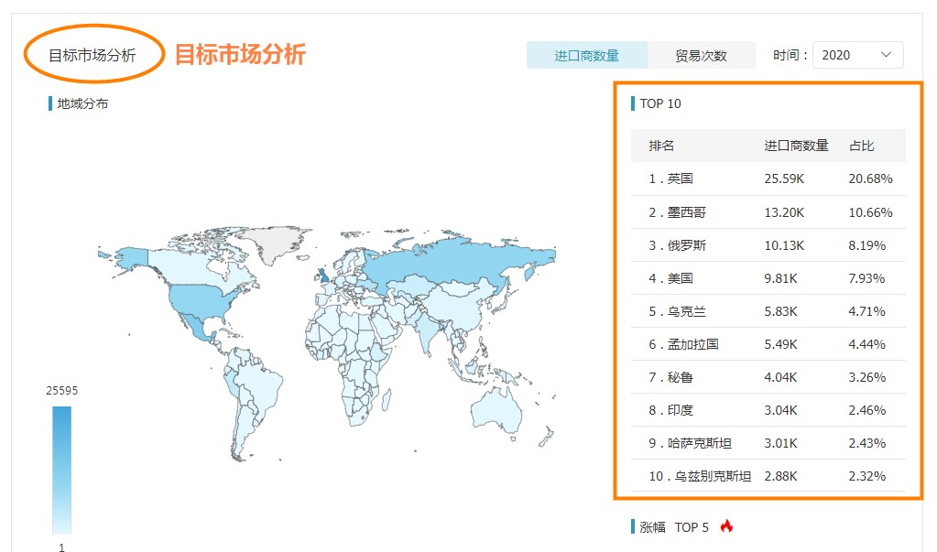Click the 2.32% share cell
937x552 pixels.
[867, 476]
